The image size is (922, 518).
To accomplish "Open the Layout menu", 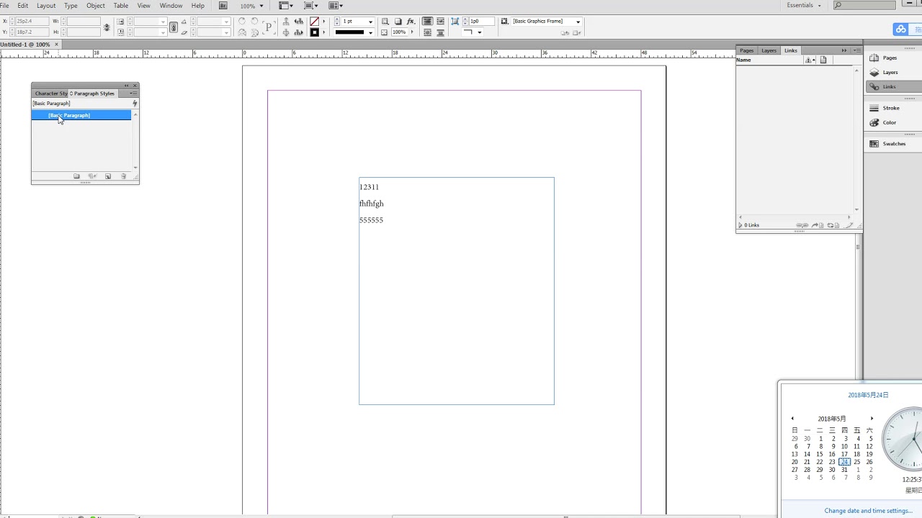I will [x=46, y=6].
